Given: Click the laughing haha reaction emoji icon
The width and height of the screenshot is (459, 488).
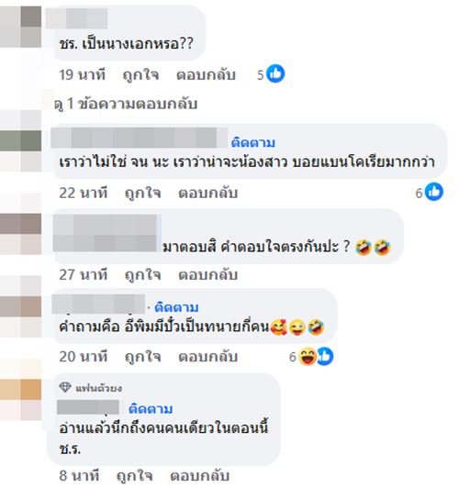Looking at the screenshot, I should pyautogui.click(x=308, y=356).
